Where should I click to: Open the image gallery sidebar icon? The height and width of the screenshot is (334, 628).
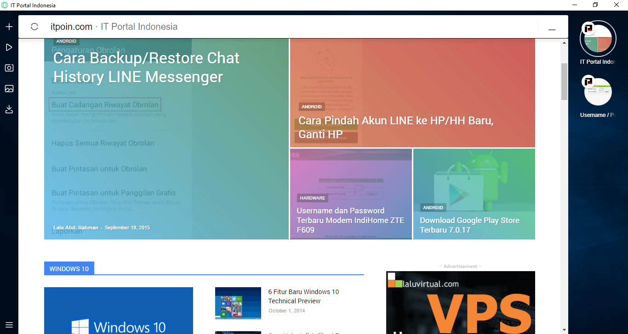9,89
